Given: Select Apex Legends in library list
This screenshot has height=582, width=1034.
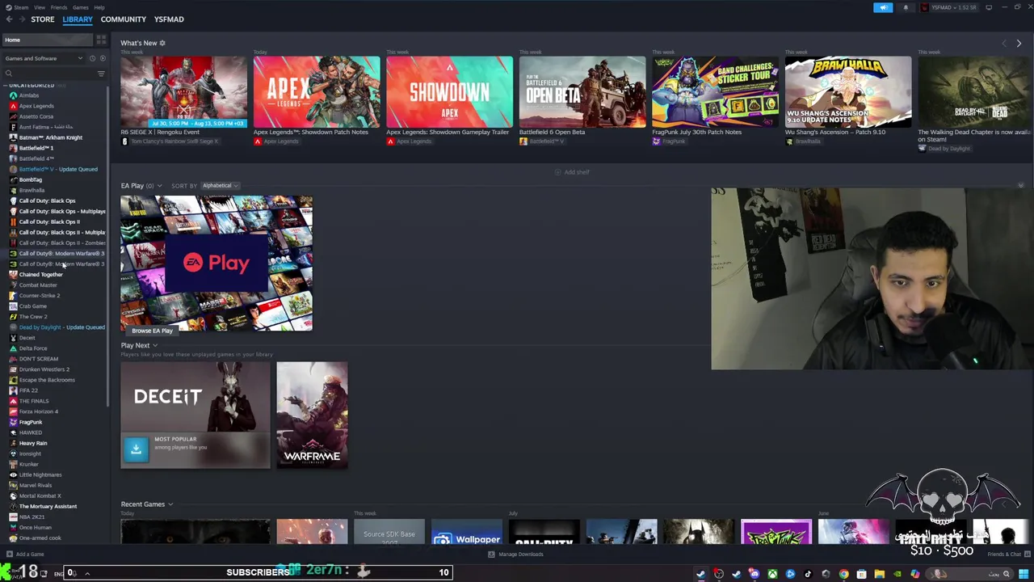Looking at the screenshot, I should (36, 106).
